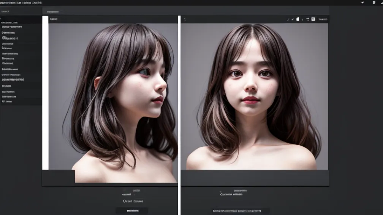
Task: Open the panel header tab above the sidebar
Action: click(6, 12)
